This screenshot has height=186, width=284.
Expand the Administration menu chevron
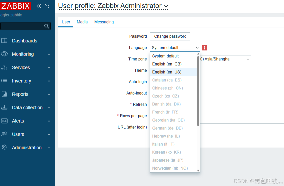click(49, 148)
